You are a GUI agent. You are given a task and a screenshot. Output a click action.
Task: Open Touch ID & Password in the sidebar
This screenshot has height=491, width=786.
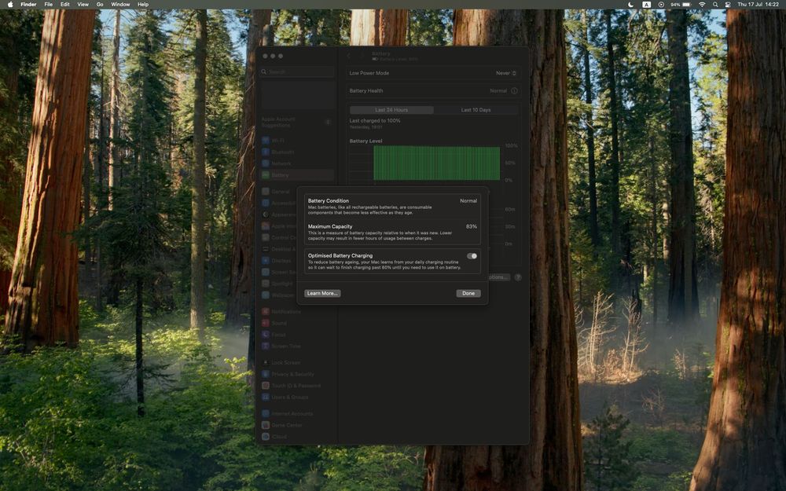297,386
